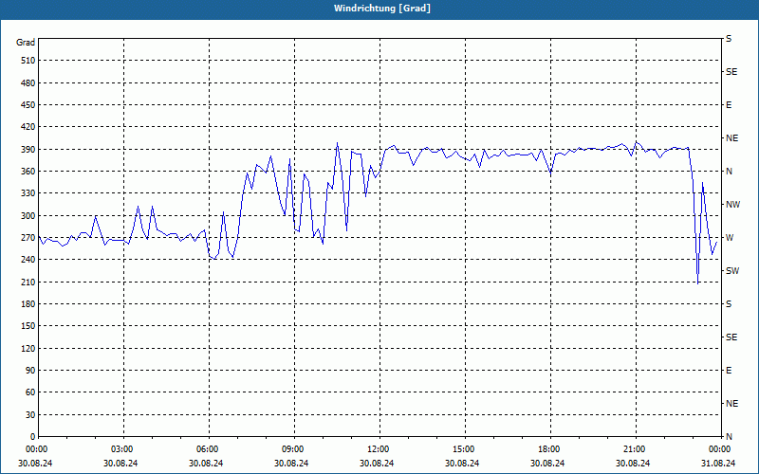
Task: Click the 30.08.24 date under 06:00
Action: pyautogui.click(x=206, y=463)
